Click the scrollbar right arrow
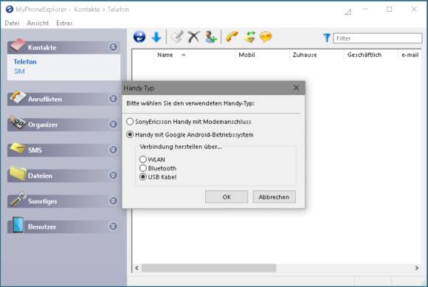This screenshot has width=428, height=287. pos(416,268)
